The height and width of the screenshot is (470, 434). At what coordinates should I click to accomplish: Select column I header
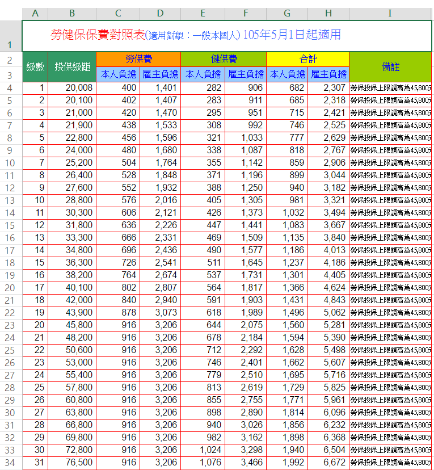(390, 14)
